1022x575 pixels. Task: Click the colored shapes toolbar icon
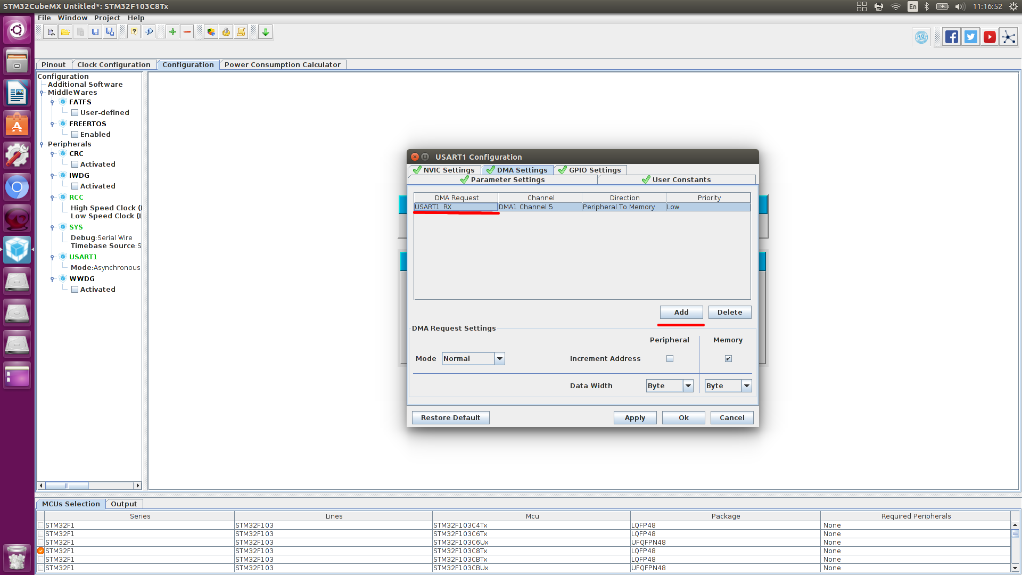point(211,32)
